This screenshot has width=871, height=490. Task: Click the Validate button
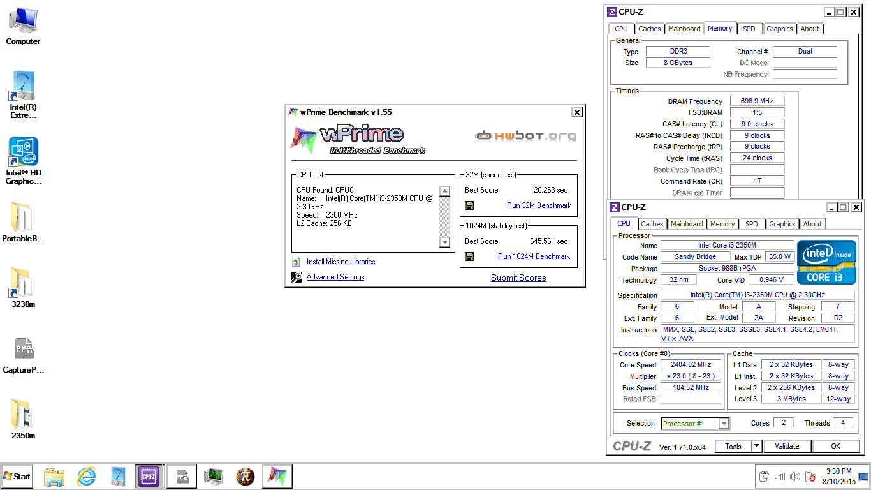pyautogui.click(x=787, y=447)
